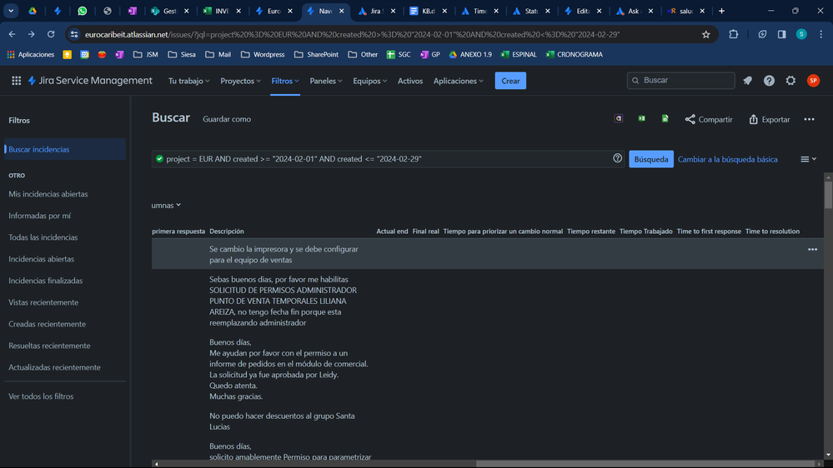This screenshot has width=833, height=468.
Task: Click the JQL syntax help icon
Action: pos(617,158)
